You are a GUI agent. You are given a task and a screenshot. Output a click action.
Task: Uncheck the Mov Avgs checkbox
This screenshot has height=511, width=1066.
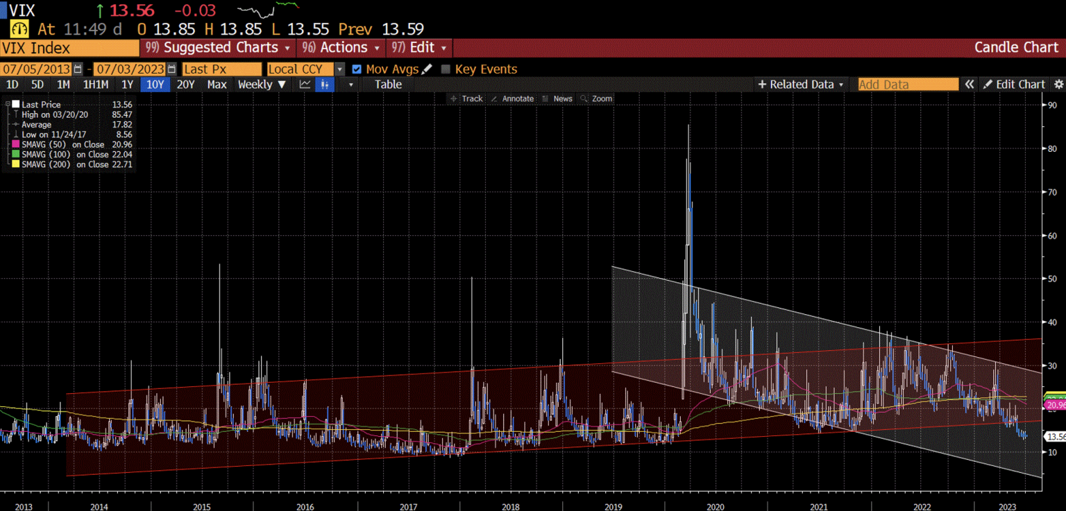(357, 69)
